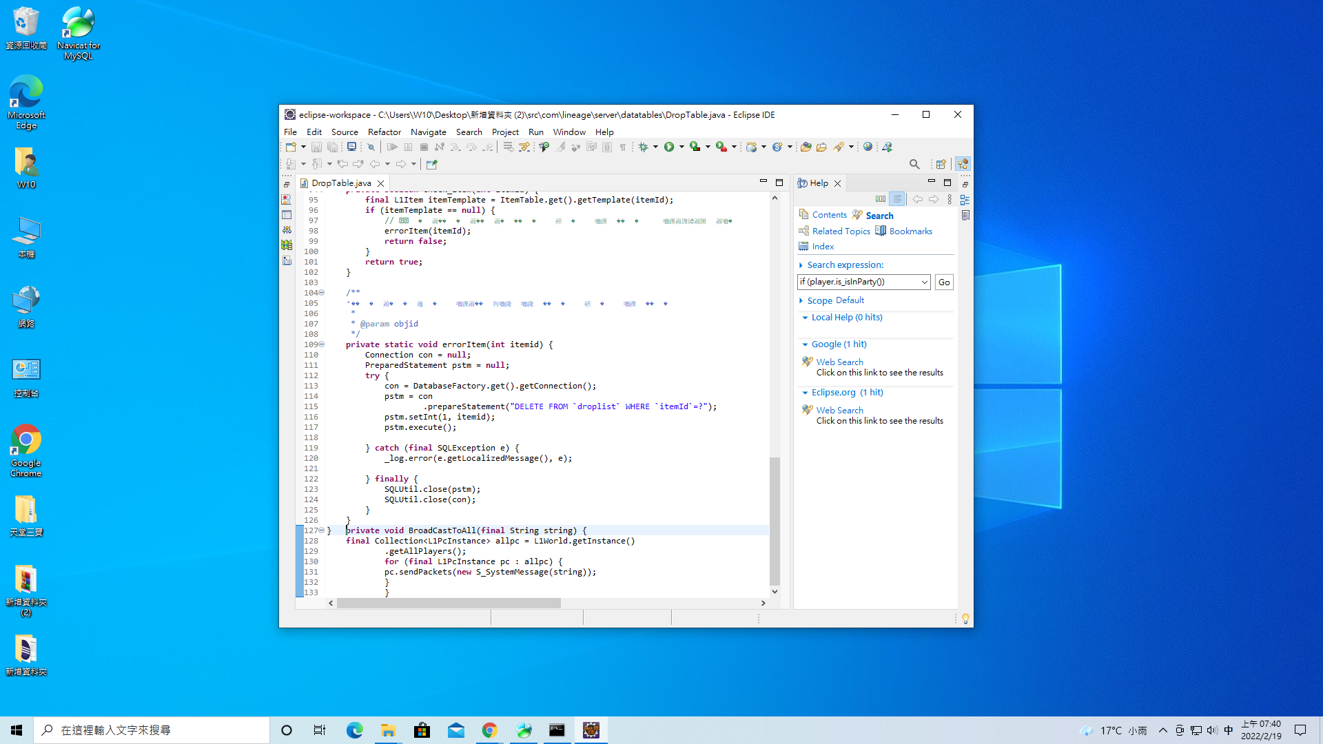The width and height of the screenshot is (1323, 744).
Task: Click the editor vertical scrollbar thumb
Action: tap(775, 521)
